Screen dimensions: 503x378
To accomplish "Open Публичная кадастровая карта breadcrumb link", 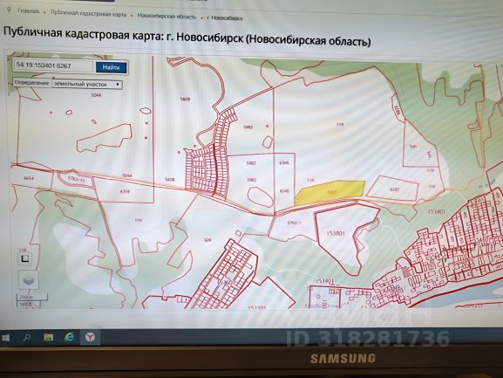I will [x=88, y=14].
